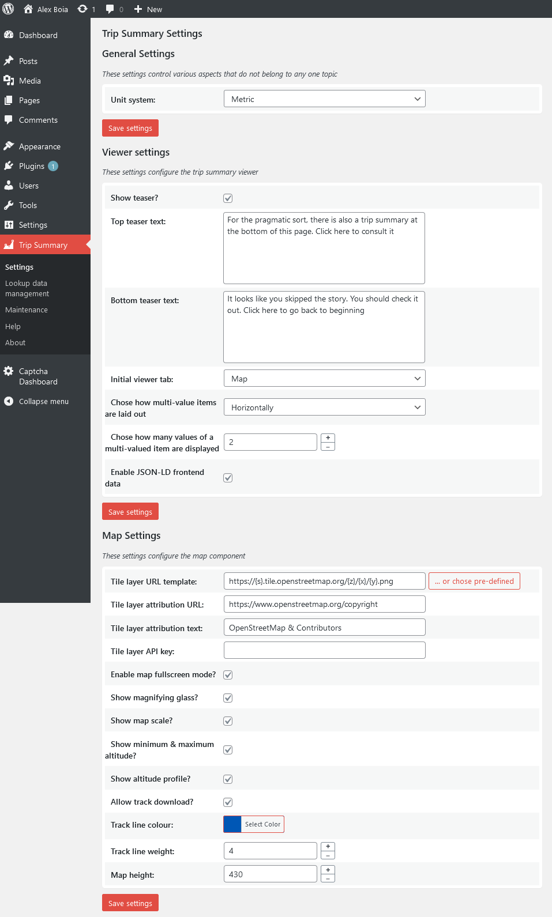
Task: Click the Plugins plug icon
Action: (9, 165)
